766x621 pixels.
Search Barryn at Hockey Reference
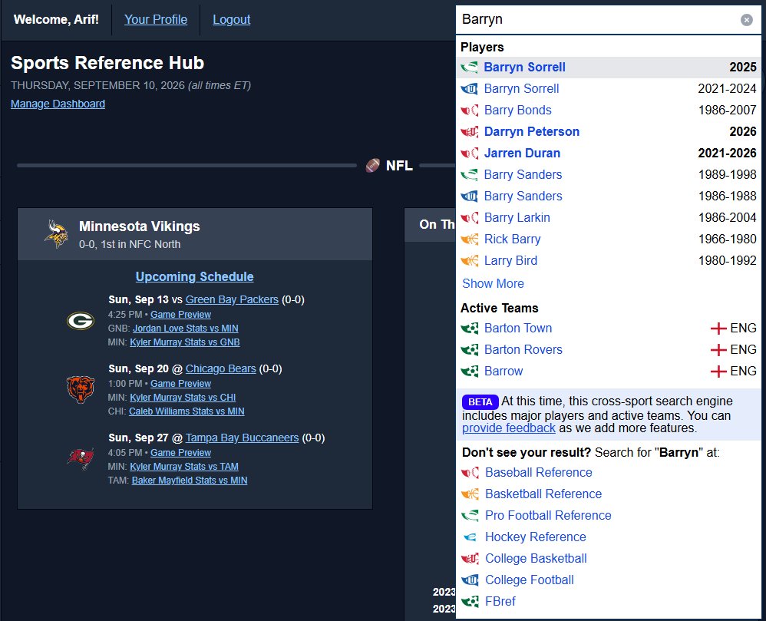coord(536,537)
